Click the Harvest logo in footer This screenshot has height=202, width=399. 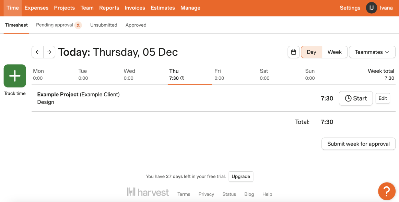click(x=148, y=192)
